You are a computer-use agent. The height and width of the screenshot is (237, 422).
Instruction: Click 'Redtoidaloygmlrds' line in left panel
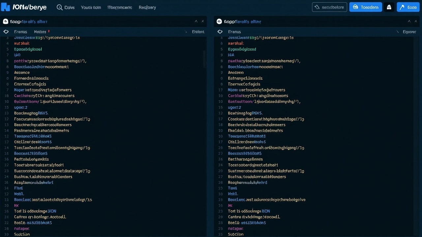[x=31, y=159]
